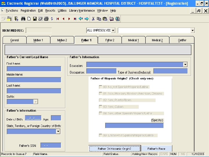
Task: Open the binoculars search tool
Action: (23, 19)
